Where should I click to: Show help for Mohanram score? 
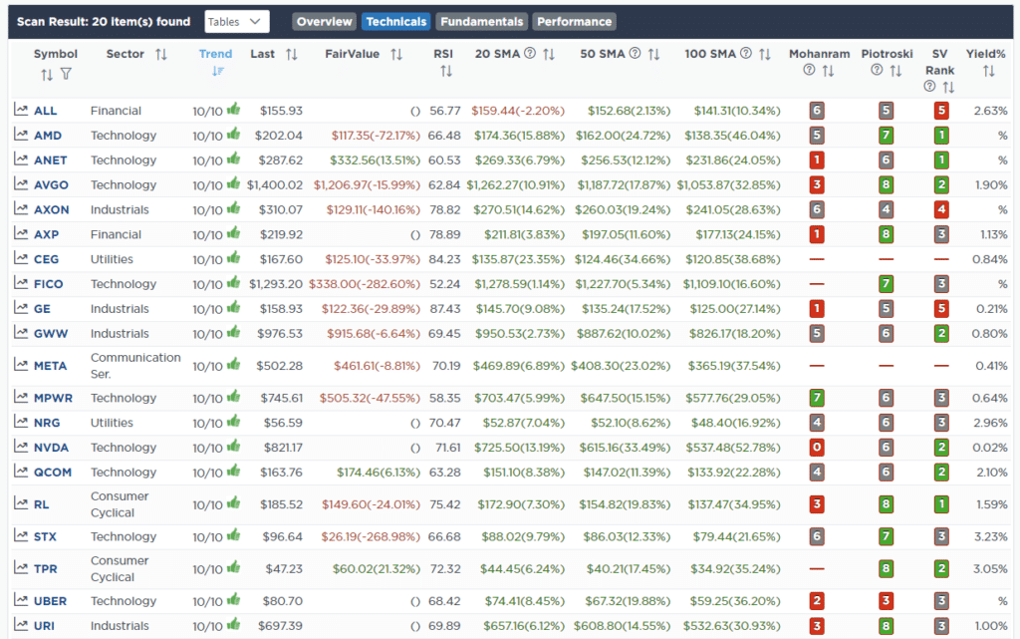point(809,70)
